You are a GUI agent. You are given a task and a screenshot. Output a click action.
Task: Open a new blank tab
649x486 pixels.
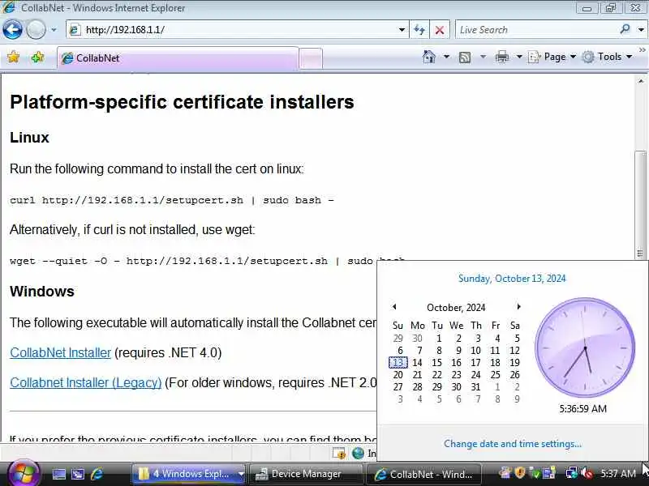pyautogui.click(x=311, y=58)
